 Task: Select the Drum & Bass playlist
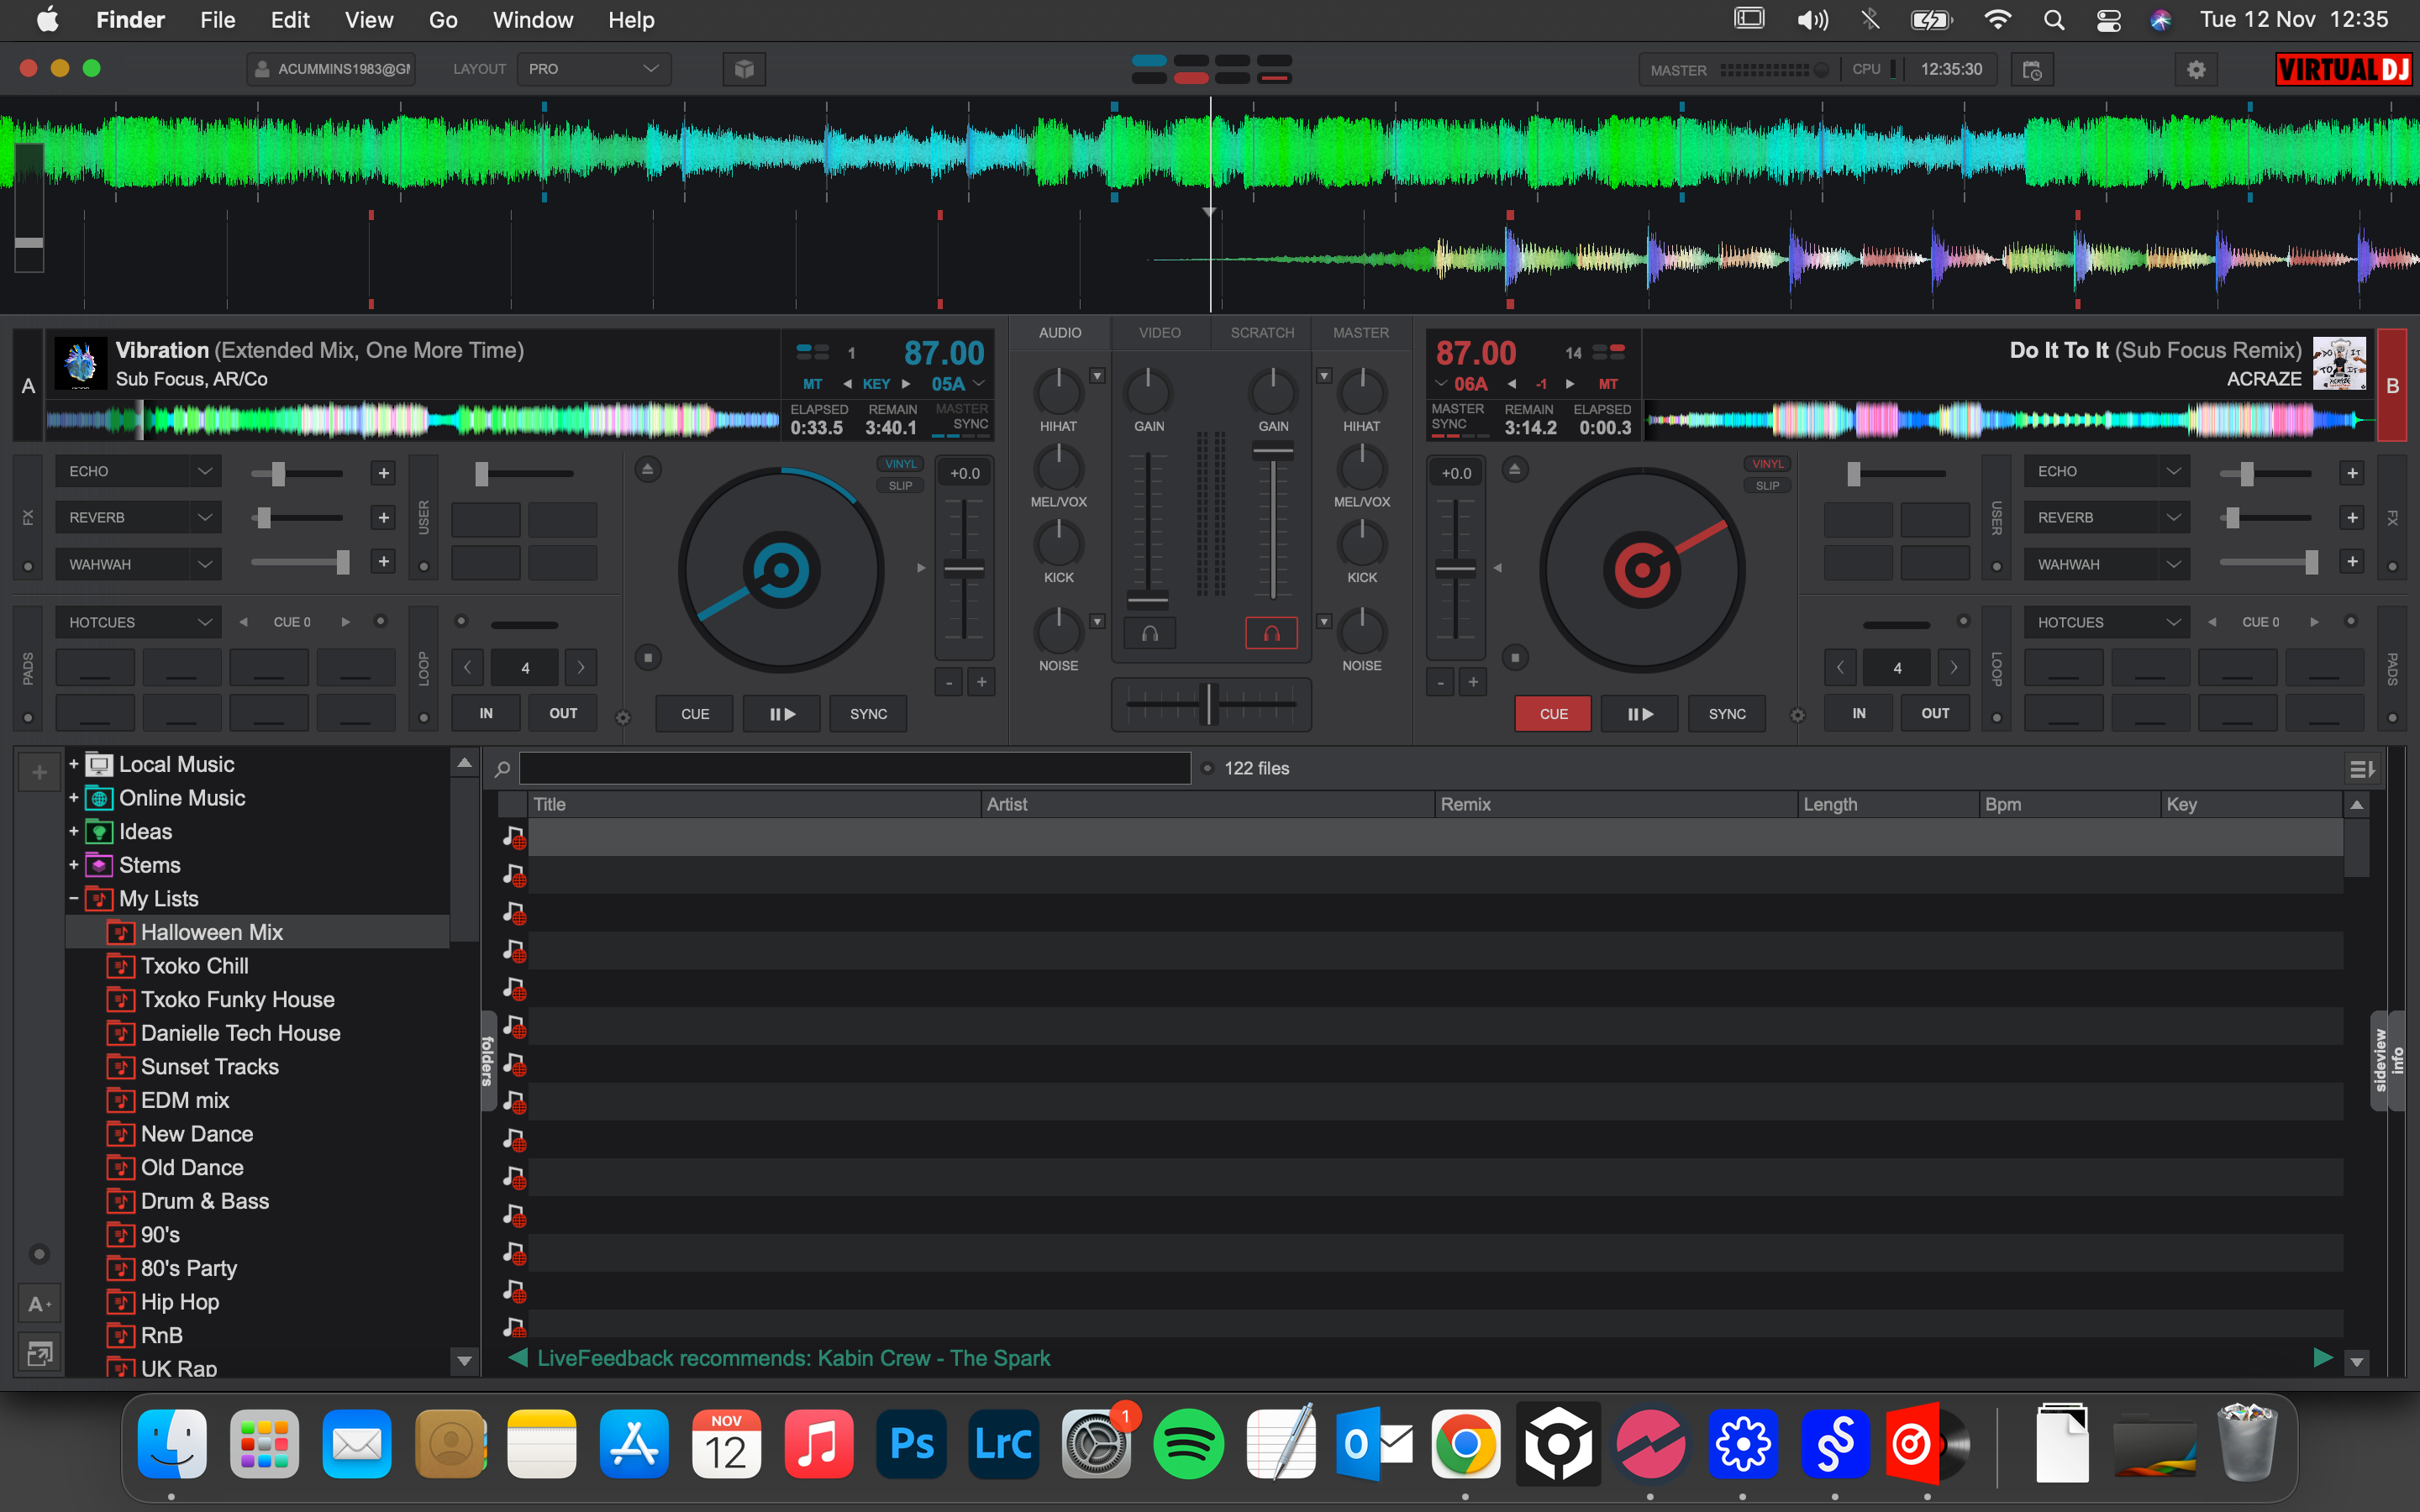tap(205, 1201)
